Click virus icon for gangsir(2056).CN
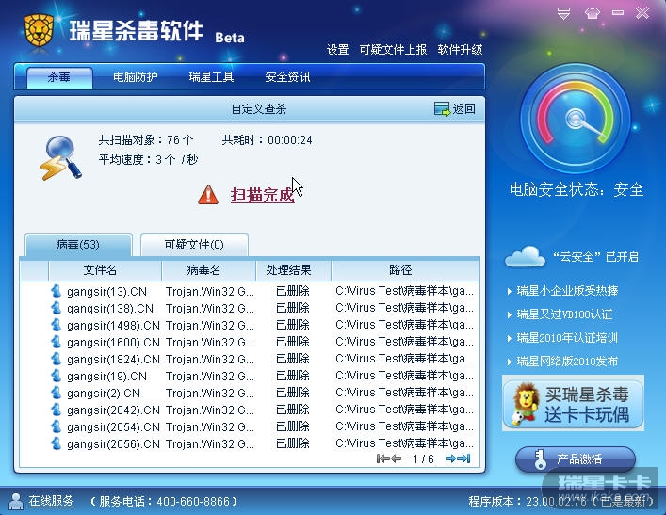 point(57,443)
